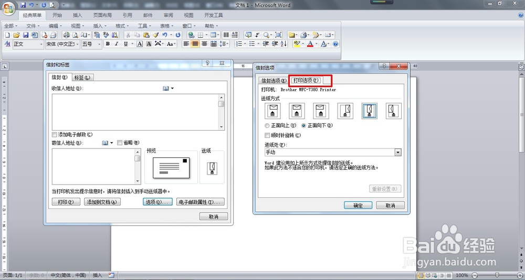Click the Insert Hyperlink globe icon
525x280 pixels.
click(x=191, y=35)
